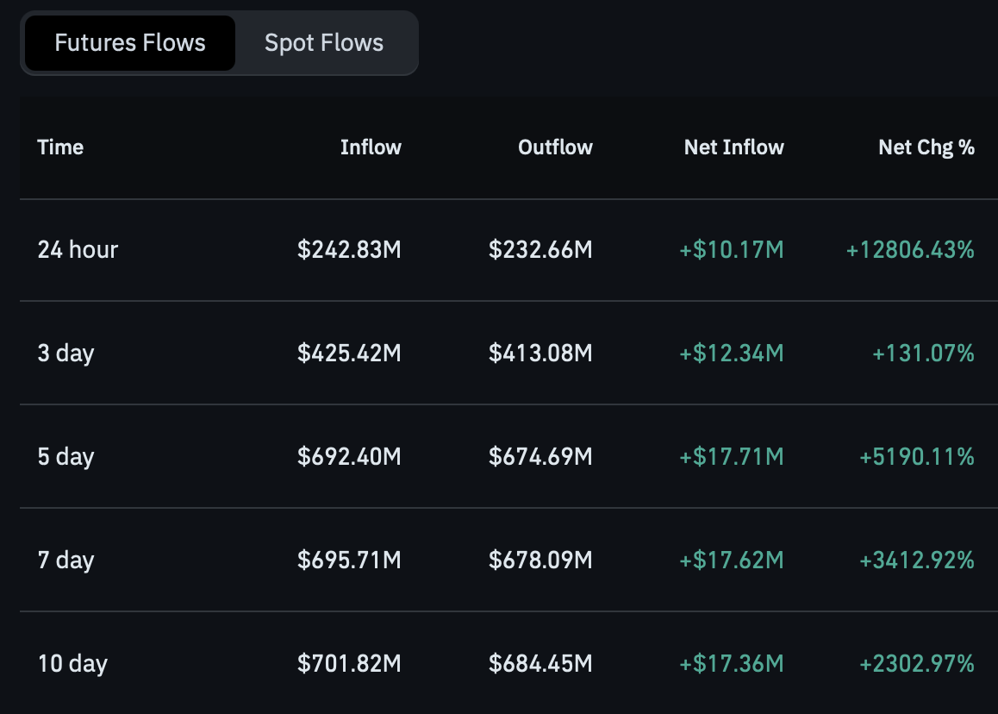Image resolution: width=998 pixels, height=714 pixels.
Task: Select the 5 day row label
Action: (65, 457)
